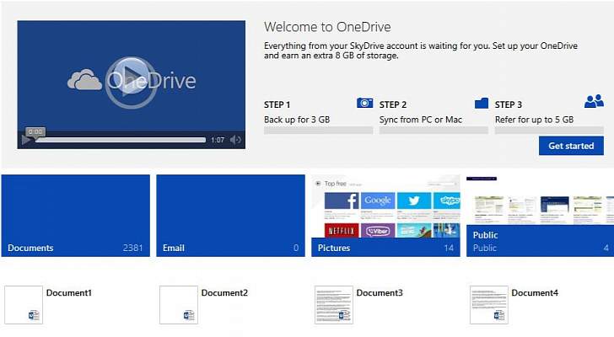Click the camera icon next to Step 1
614x337 pixels.
pyautogui.click(x=364, y=103)
